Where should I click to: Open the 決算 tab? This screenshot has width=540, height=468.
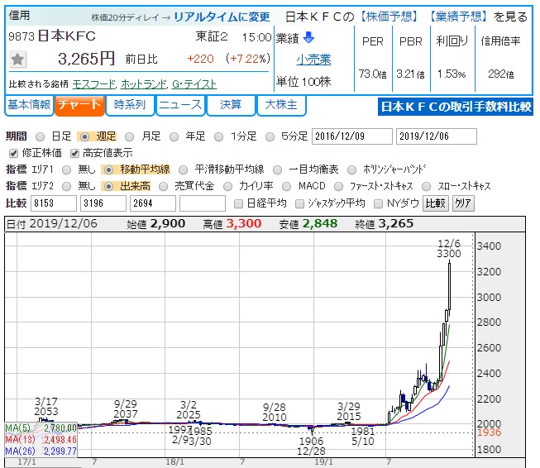coord(231,105)
